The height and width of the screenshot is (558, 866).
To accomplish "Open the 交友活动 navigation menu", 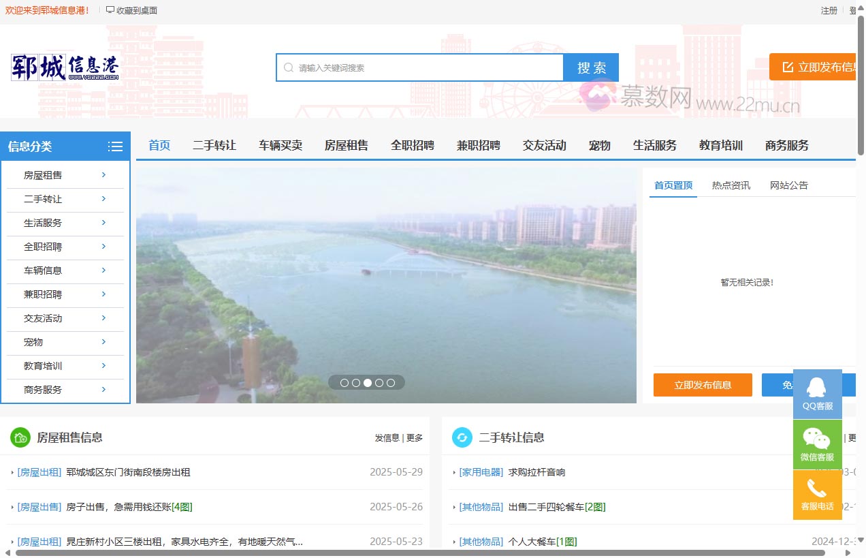I will (544, 145).
